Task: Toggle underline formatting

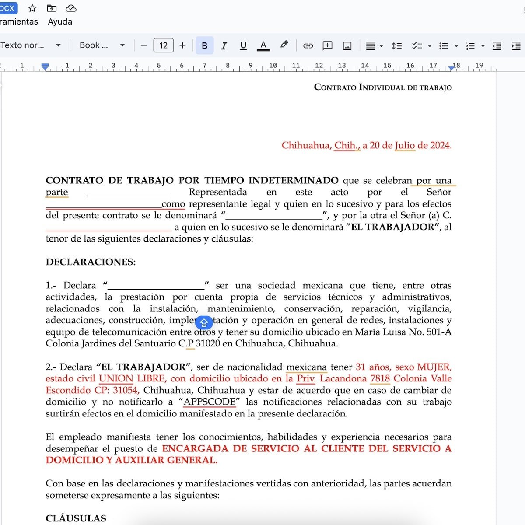Action: coord(243,45)
